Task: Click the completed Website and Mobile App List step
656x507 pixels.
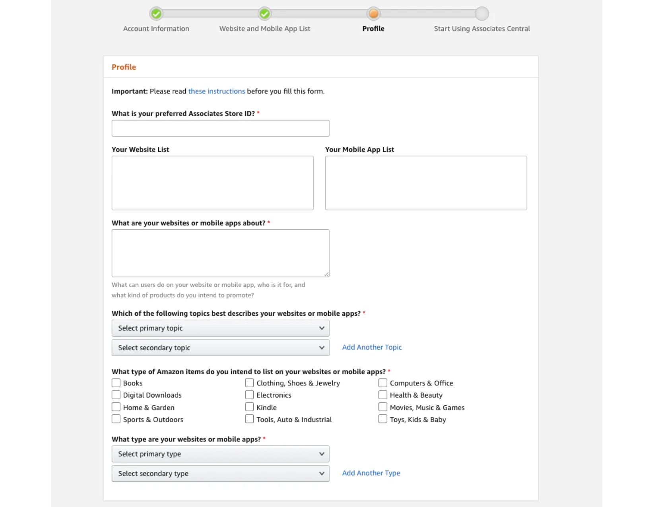Action: [264, 13]
